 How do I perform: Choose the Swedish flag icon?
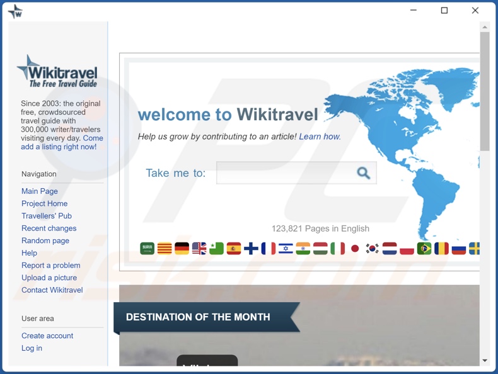coord(475,248)
